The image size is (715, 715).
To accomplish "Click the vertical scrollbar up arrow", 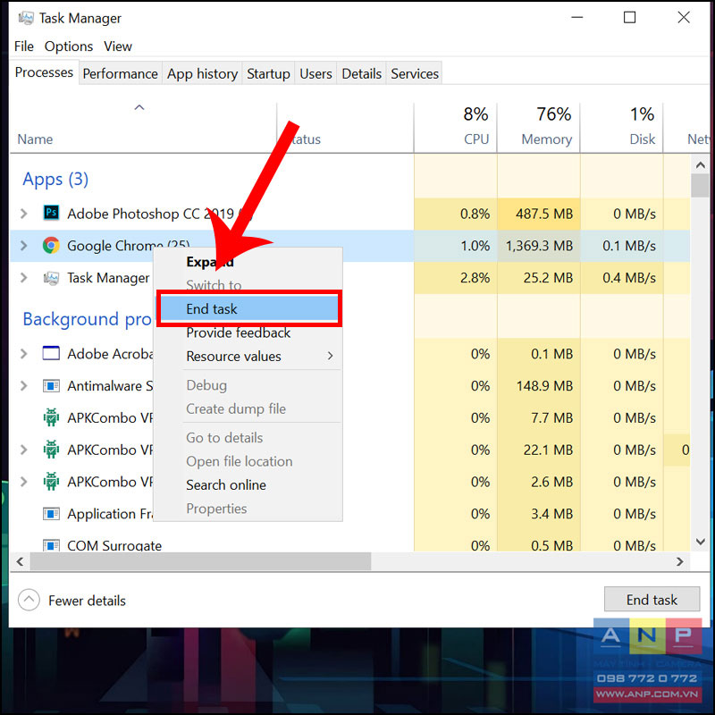I will coord(701,164).
